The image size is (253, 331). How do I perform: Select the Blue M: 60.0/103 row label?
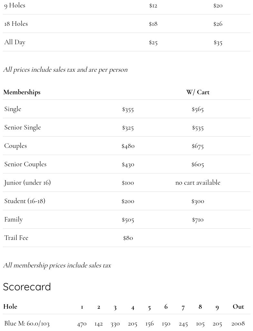27,324
